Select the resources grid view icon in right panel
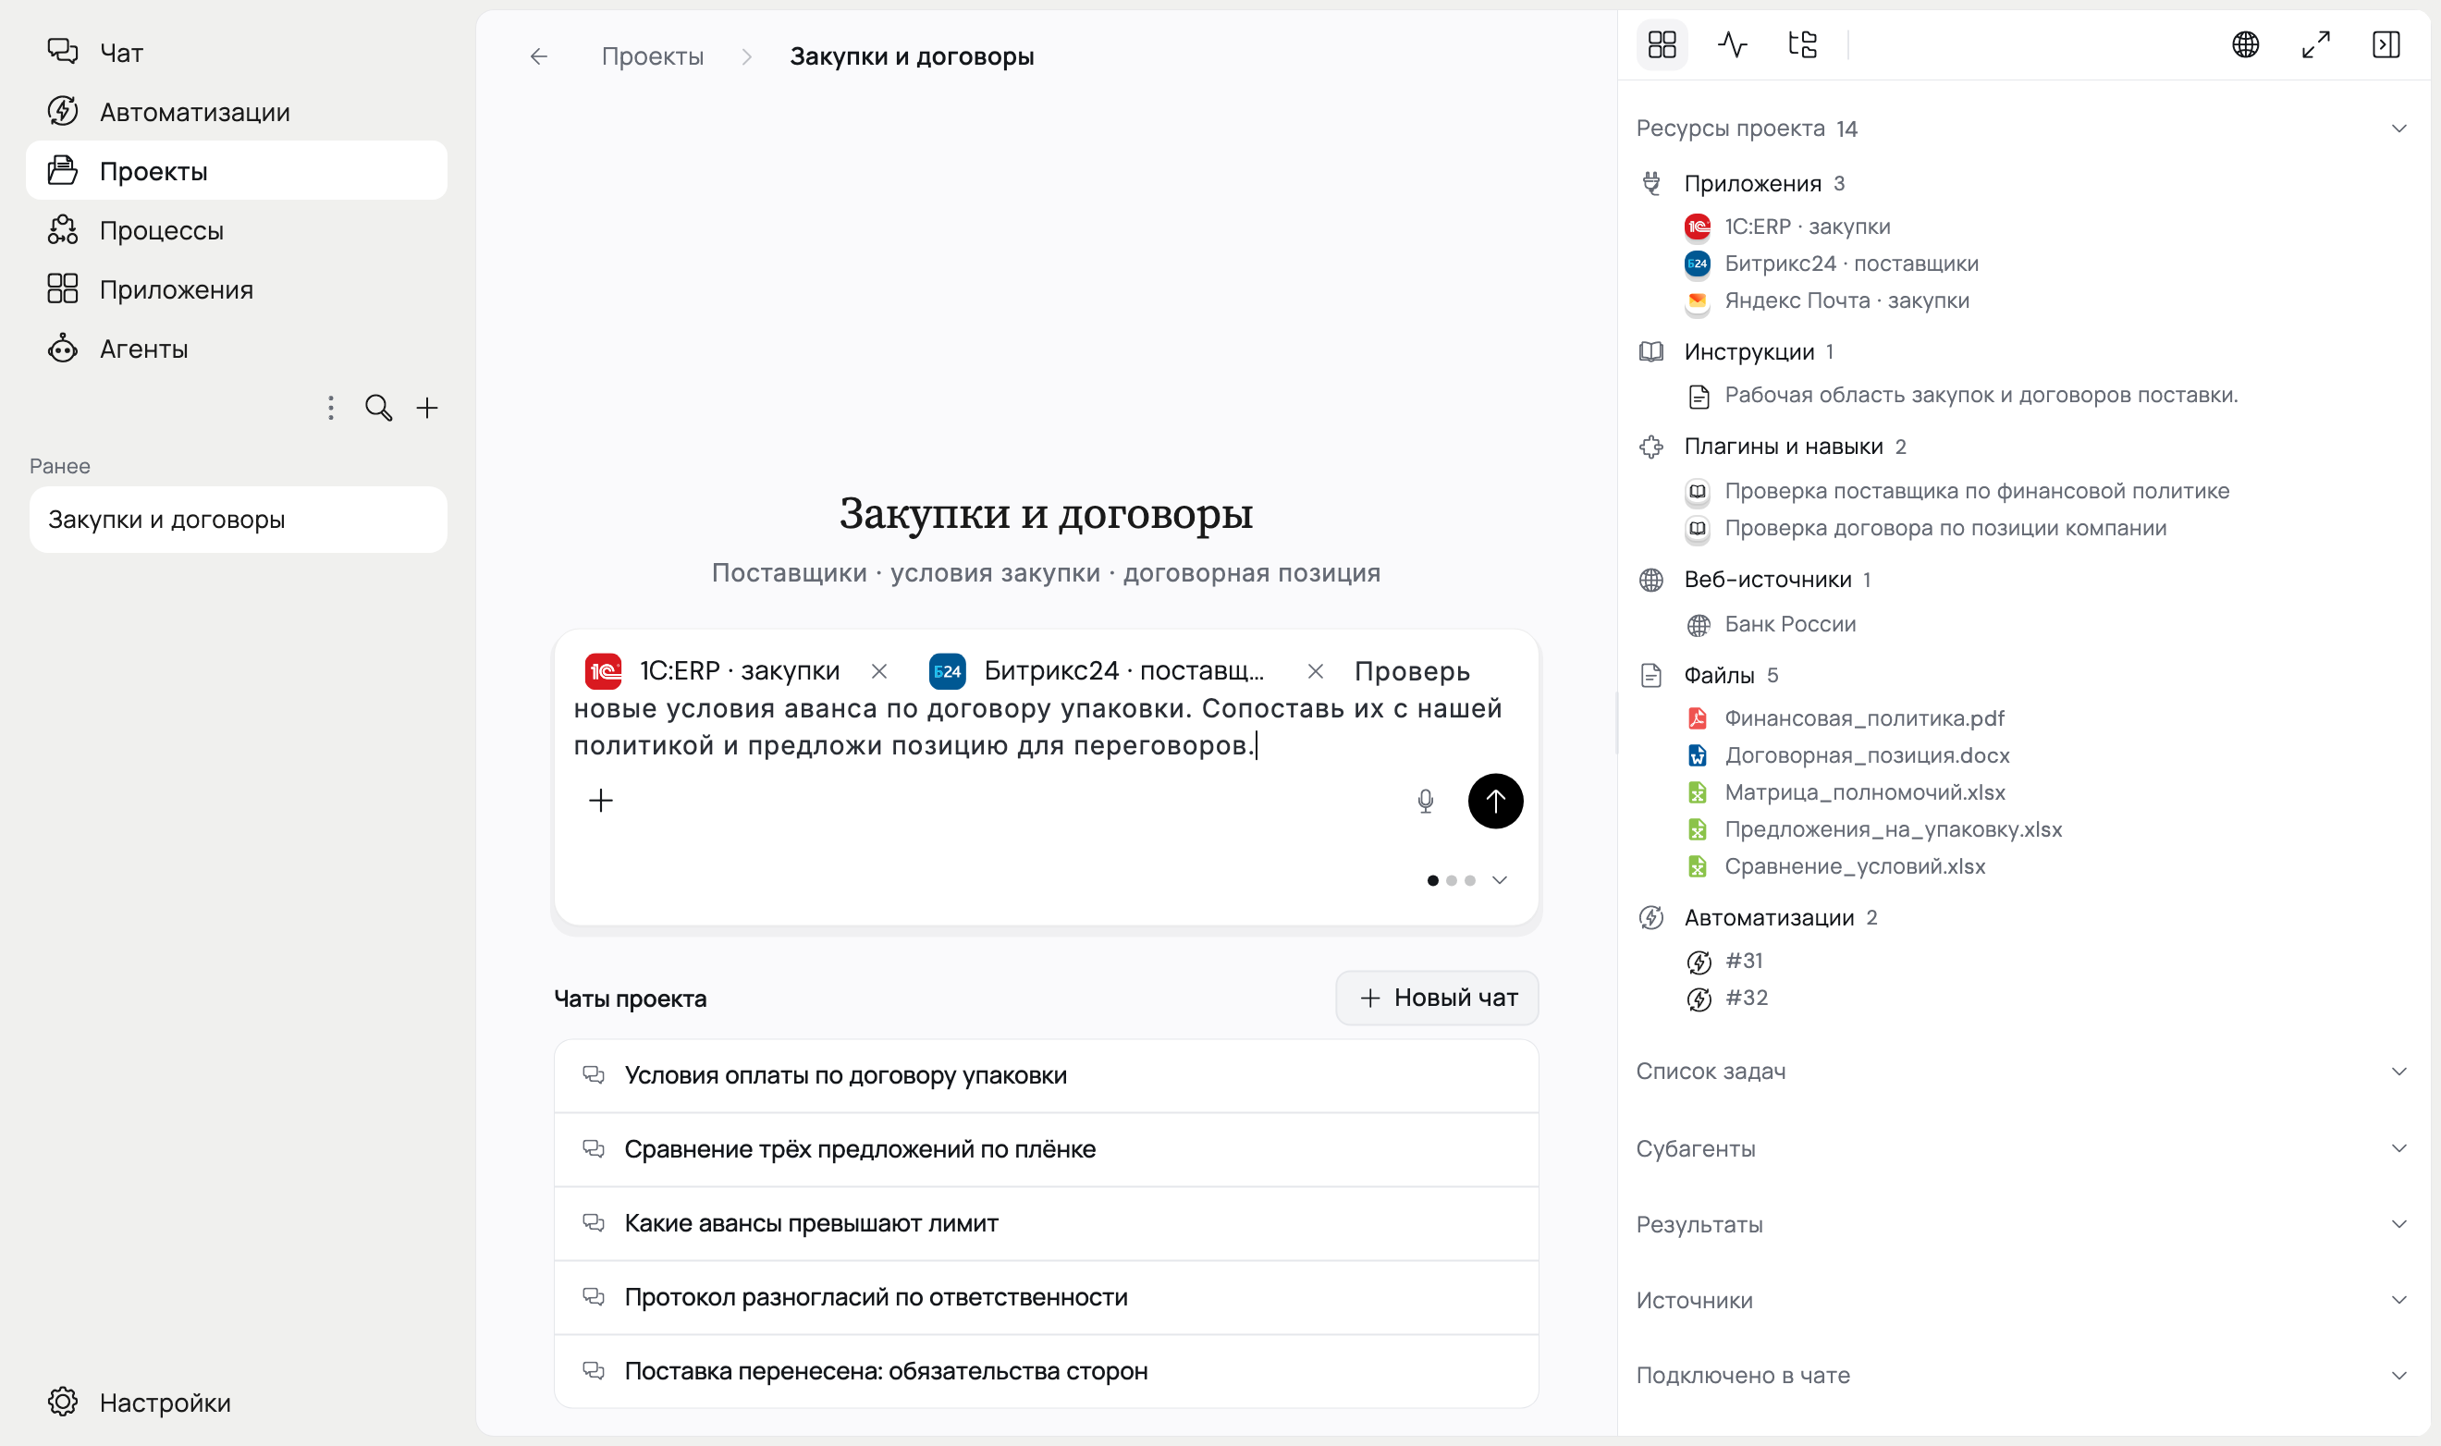The image size is (2441, 1446). coord(1662,43)
